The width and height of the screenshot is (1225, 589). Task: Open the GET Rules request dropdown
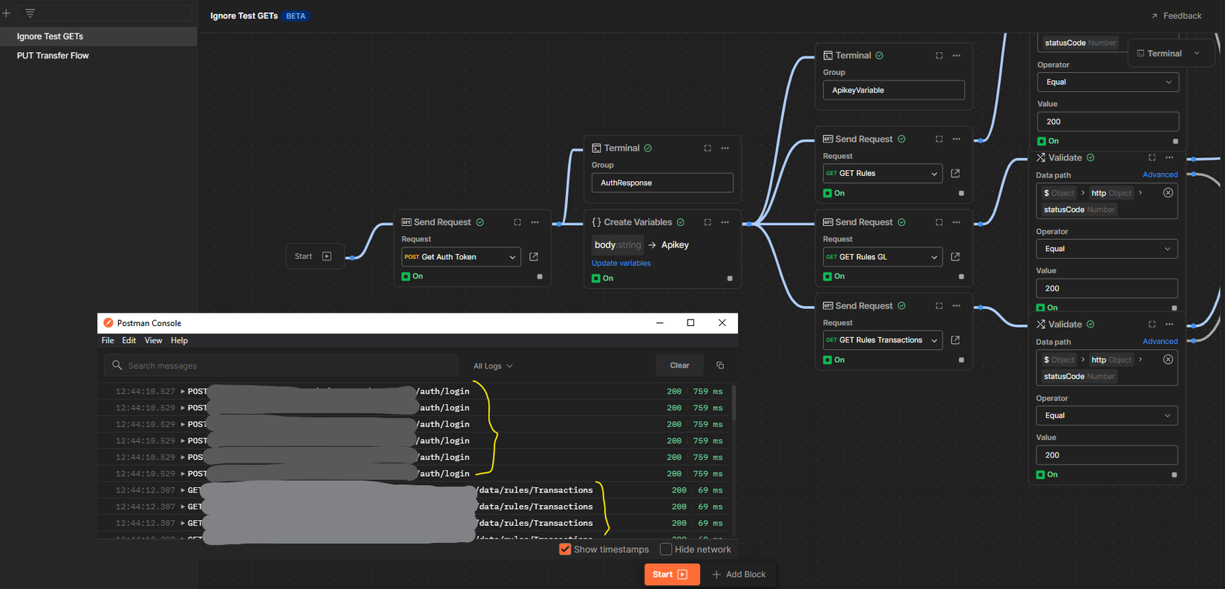coord(933,174)
